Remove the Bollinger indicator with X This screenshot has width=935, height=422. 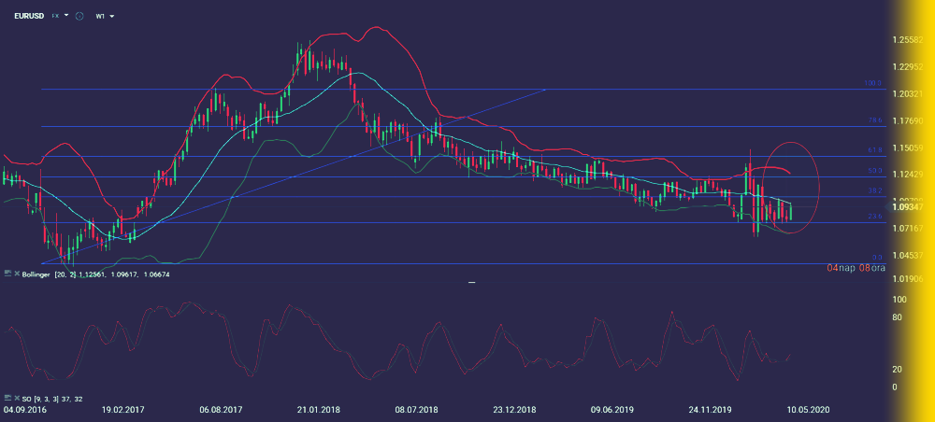(x=18, y=274)
